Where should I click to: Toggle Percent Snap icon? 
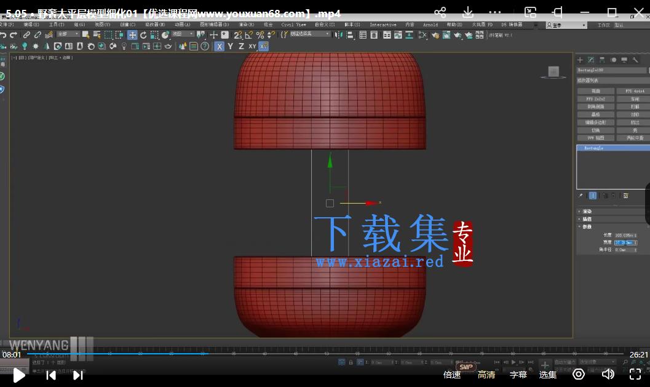pos(260,35)
